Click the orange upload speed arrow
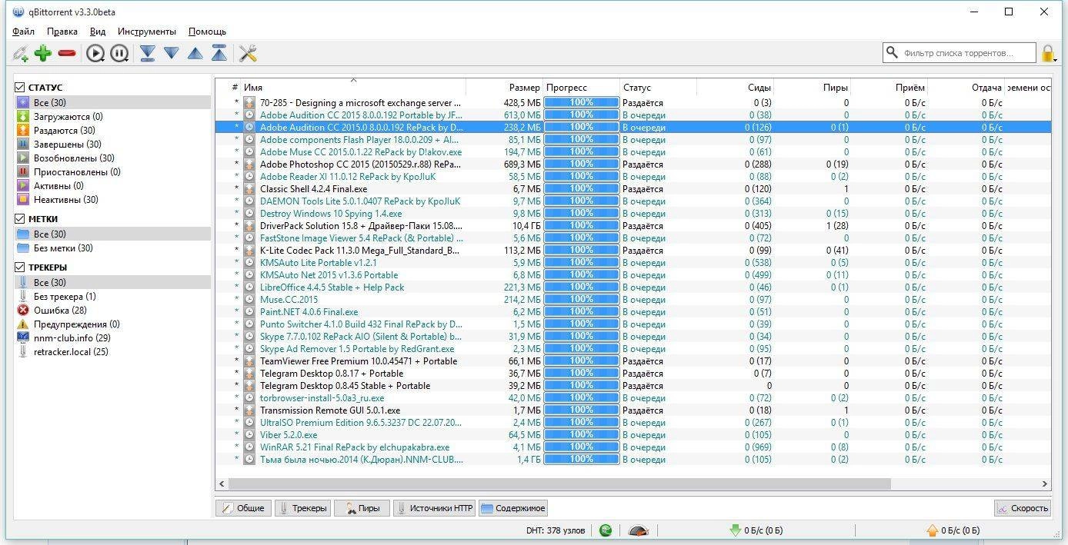1068x545 pixels. [932, 530]
